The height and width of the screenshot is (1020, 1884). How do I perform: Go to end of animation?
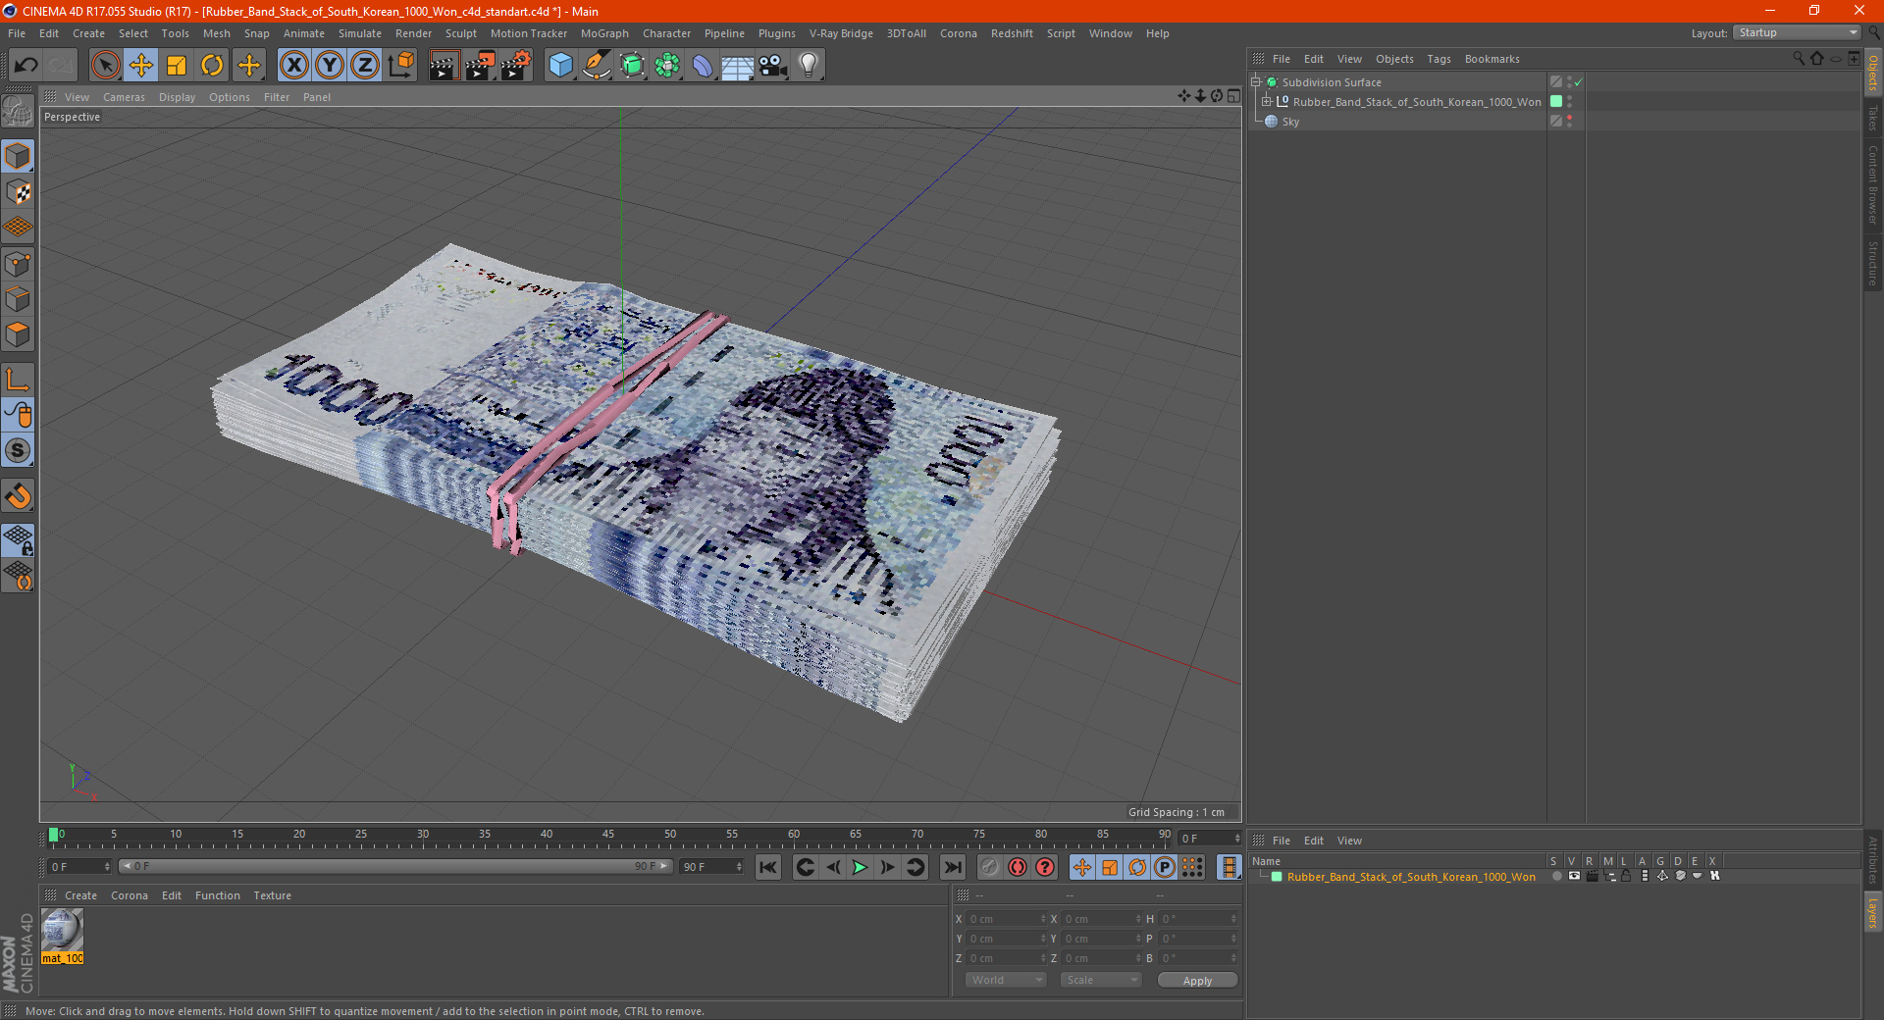(x=952, y=867)
